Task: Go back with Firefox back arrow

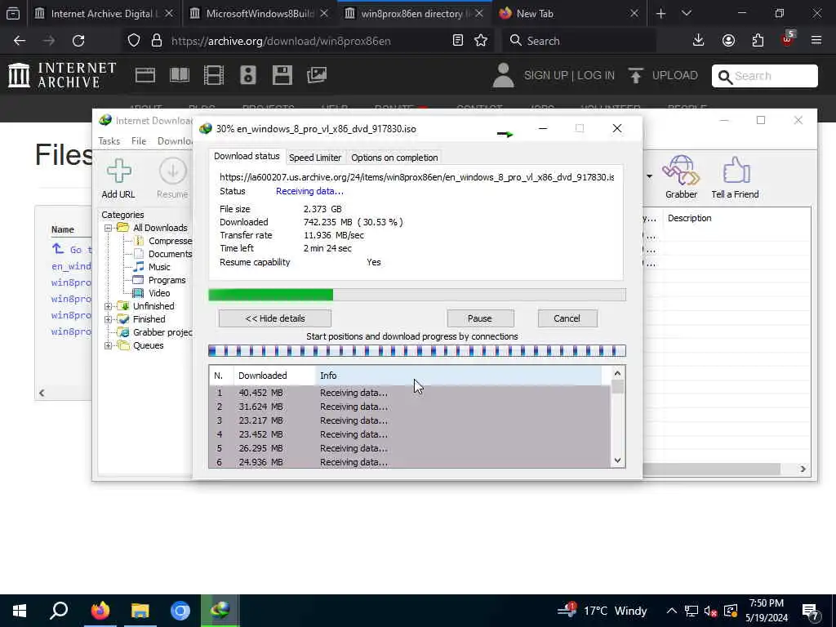Action: click(x=20, y=41)
